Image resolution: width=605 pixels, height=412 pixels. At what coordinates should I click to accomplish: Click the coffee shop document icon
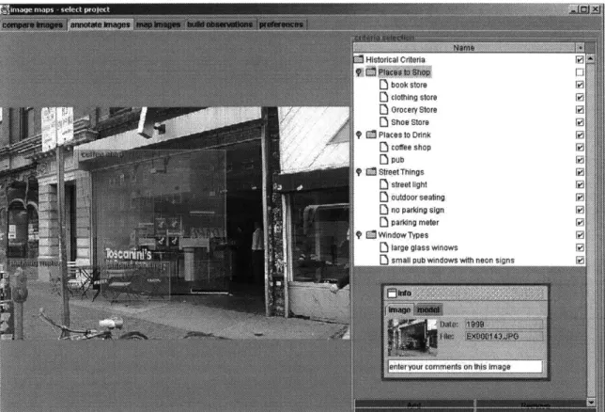pos(383,148)
